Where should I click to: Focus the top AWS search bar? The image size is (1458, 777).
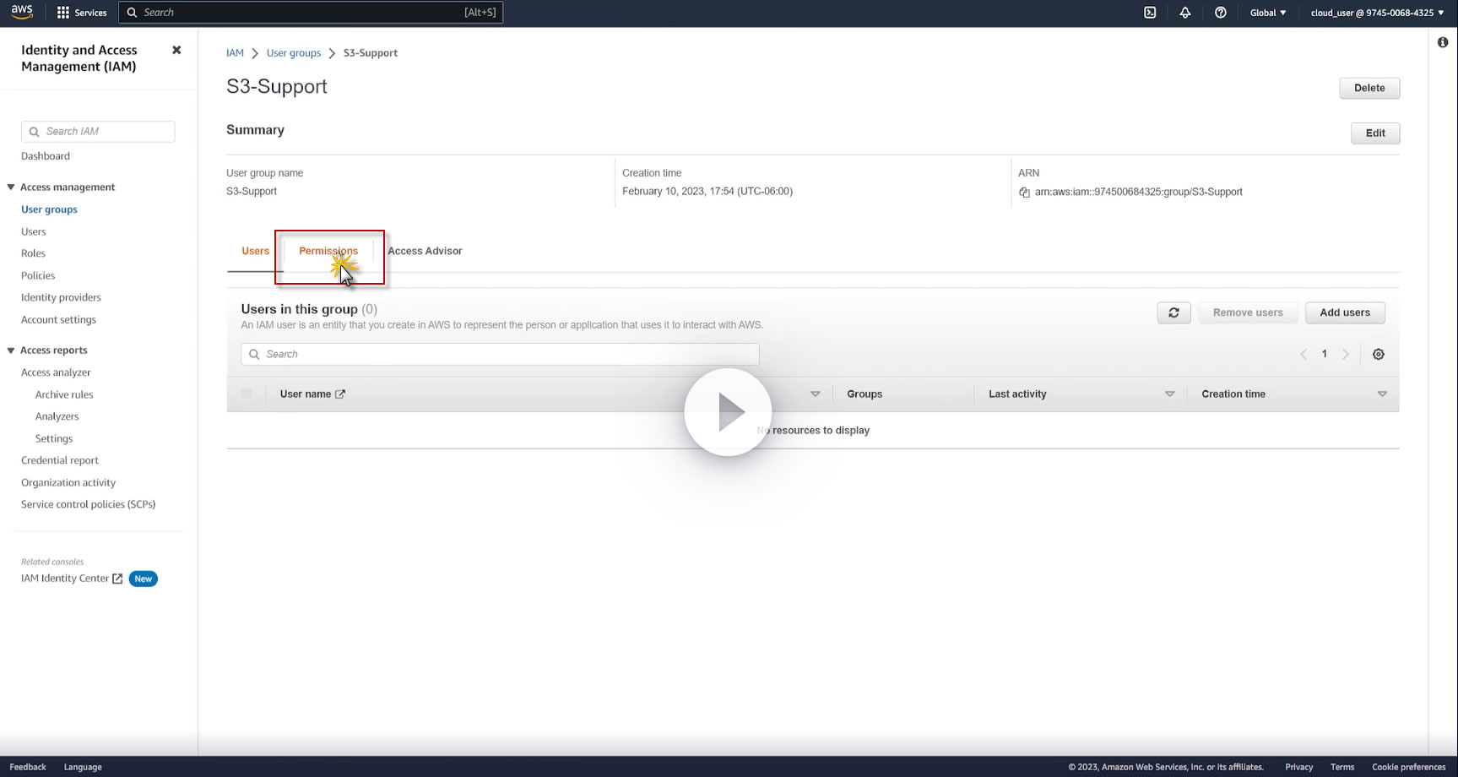click(x=311, y=13)
